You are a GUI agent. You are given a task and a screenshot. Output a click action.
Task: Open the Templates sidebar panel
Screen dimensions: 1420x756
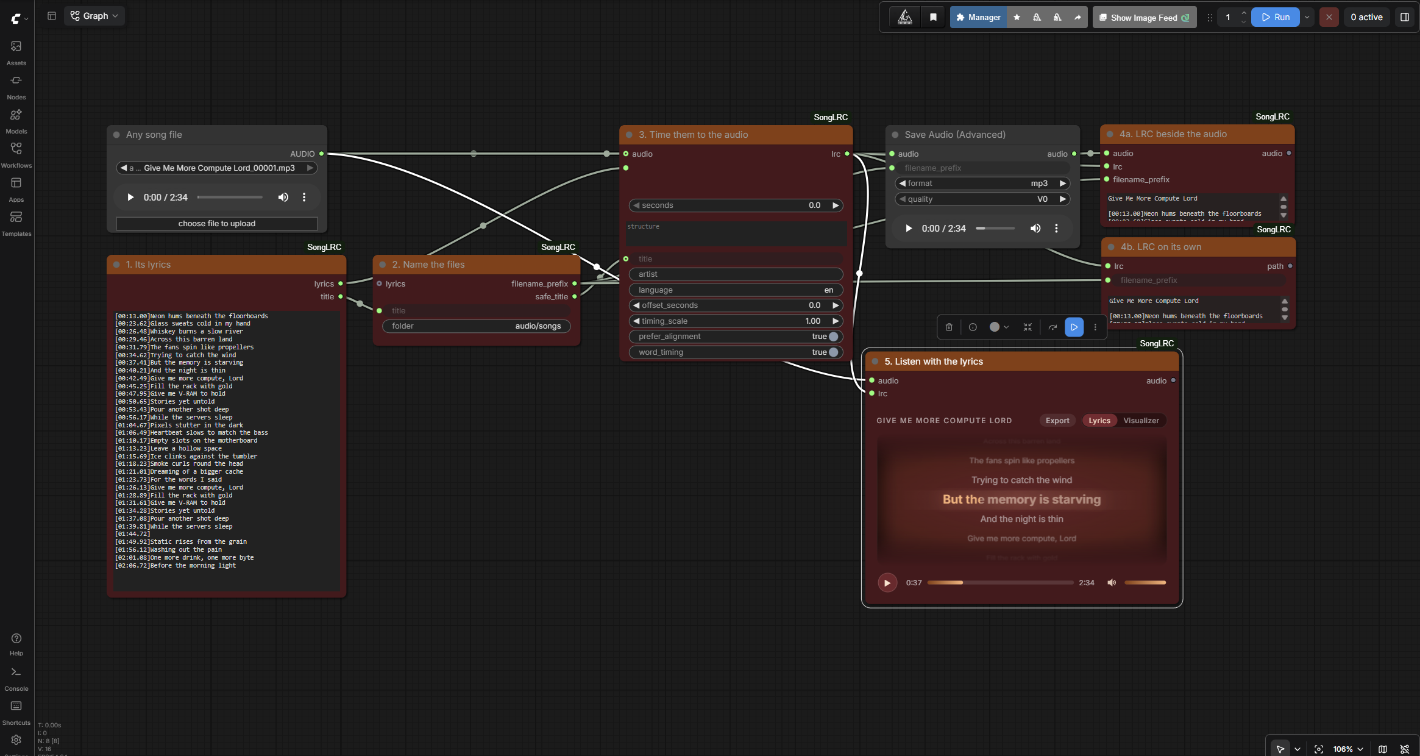click(16, 223)
